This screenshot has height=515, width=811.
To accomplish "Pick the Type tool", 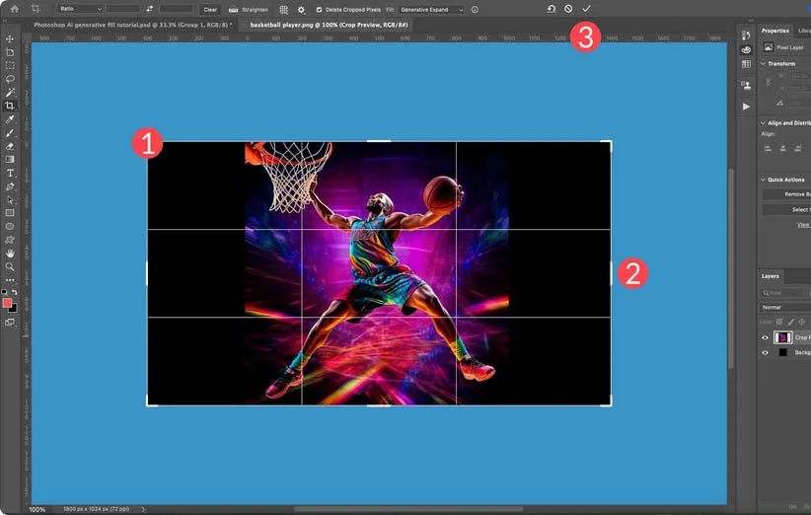I will pos(10,173).
